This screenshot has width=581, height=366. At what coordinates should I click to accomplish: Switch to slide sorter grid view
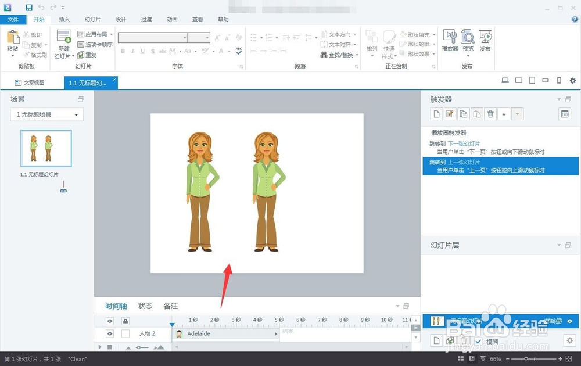click(461, 358)
